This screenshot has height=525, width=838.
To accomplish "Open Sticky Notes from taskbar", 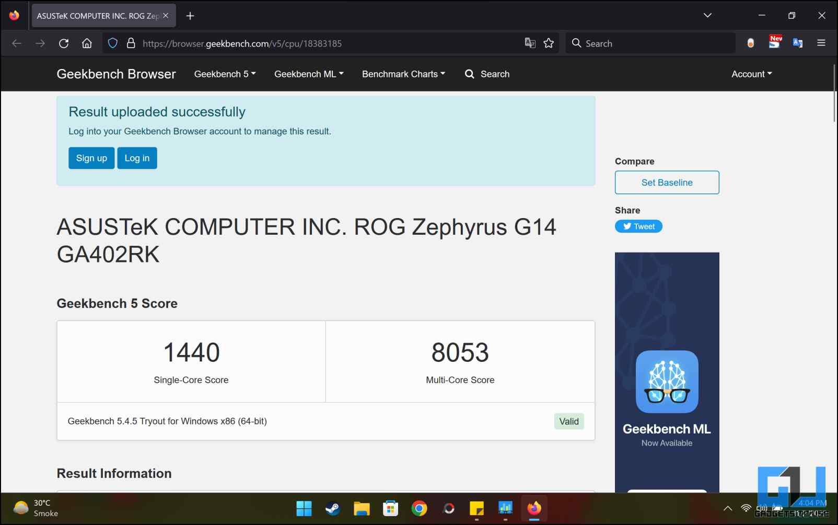I will [x=476, y=508].
